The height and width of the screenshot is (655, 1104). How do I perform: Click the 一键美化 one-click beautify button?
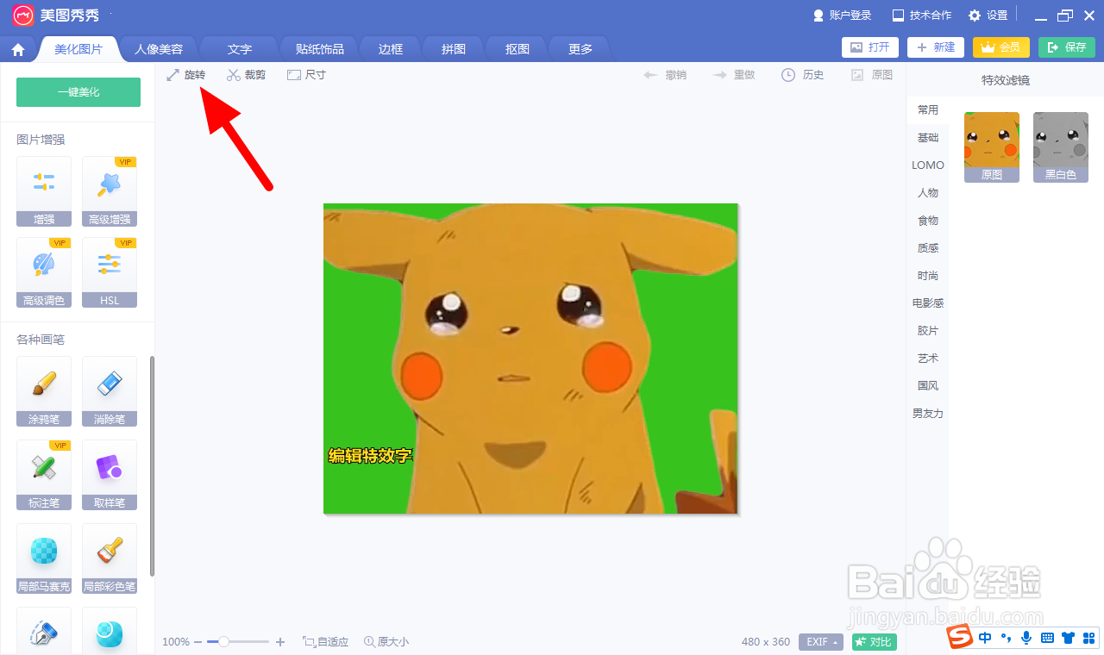pyautogui.click(x=78, y=92)
